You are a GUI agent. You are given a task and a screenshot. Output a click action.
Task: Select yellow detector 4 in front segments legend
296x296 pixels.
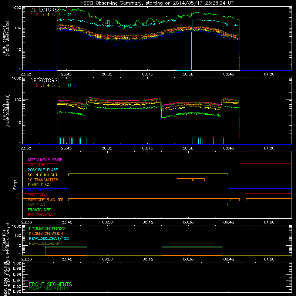[48, 15]
